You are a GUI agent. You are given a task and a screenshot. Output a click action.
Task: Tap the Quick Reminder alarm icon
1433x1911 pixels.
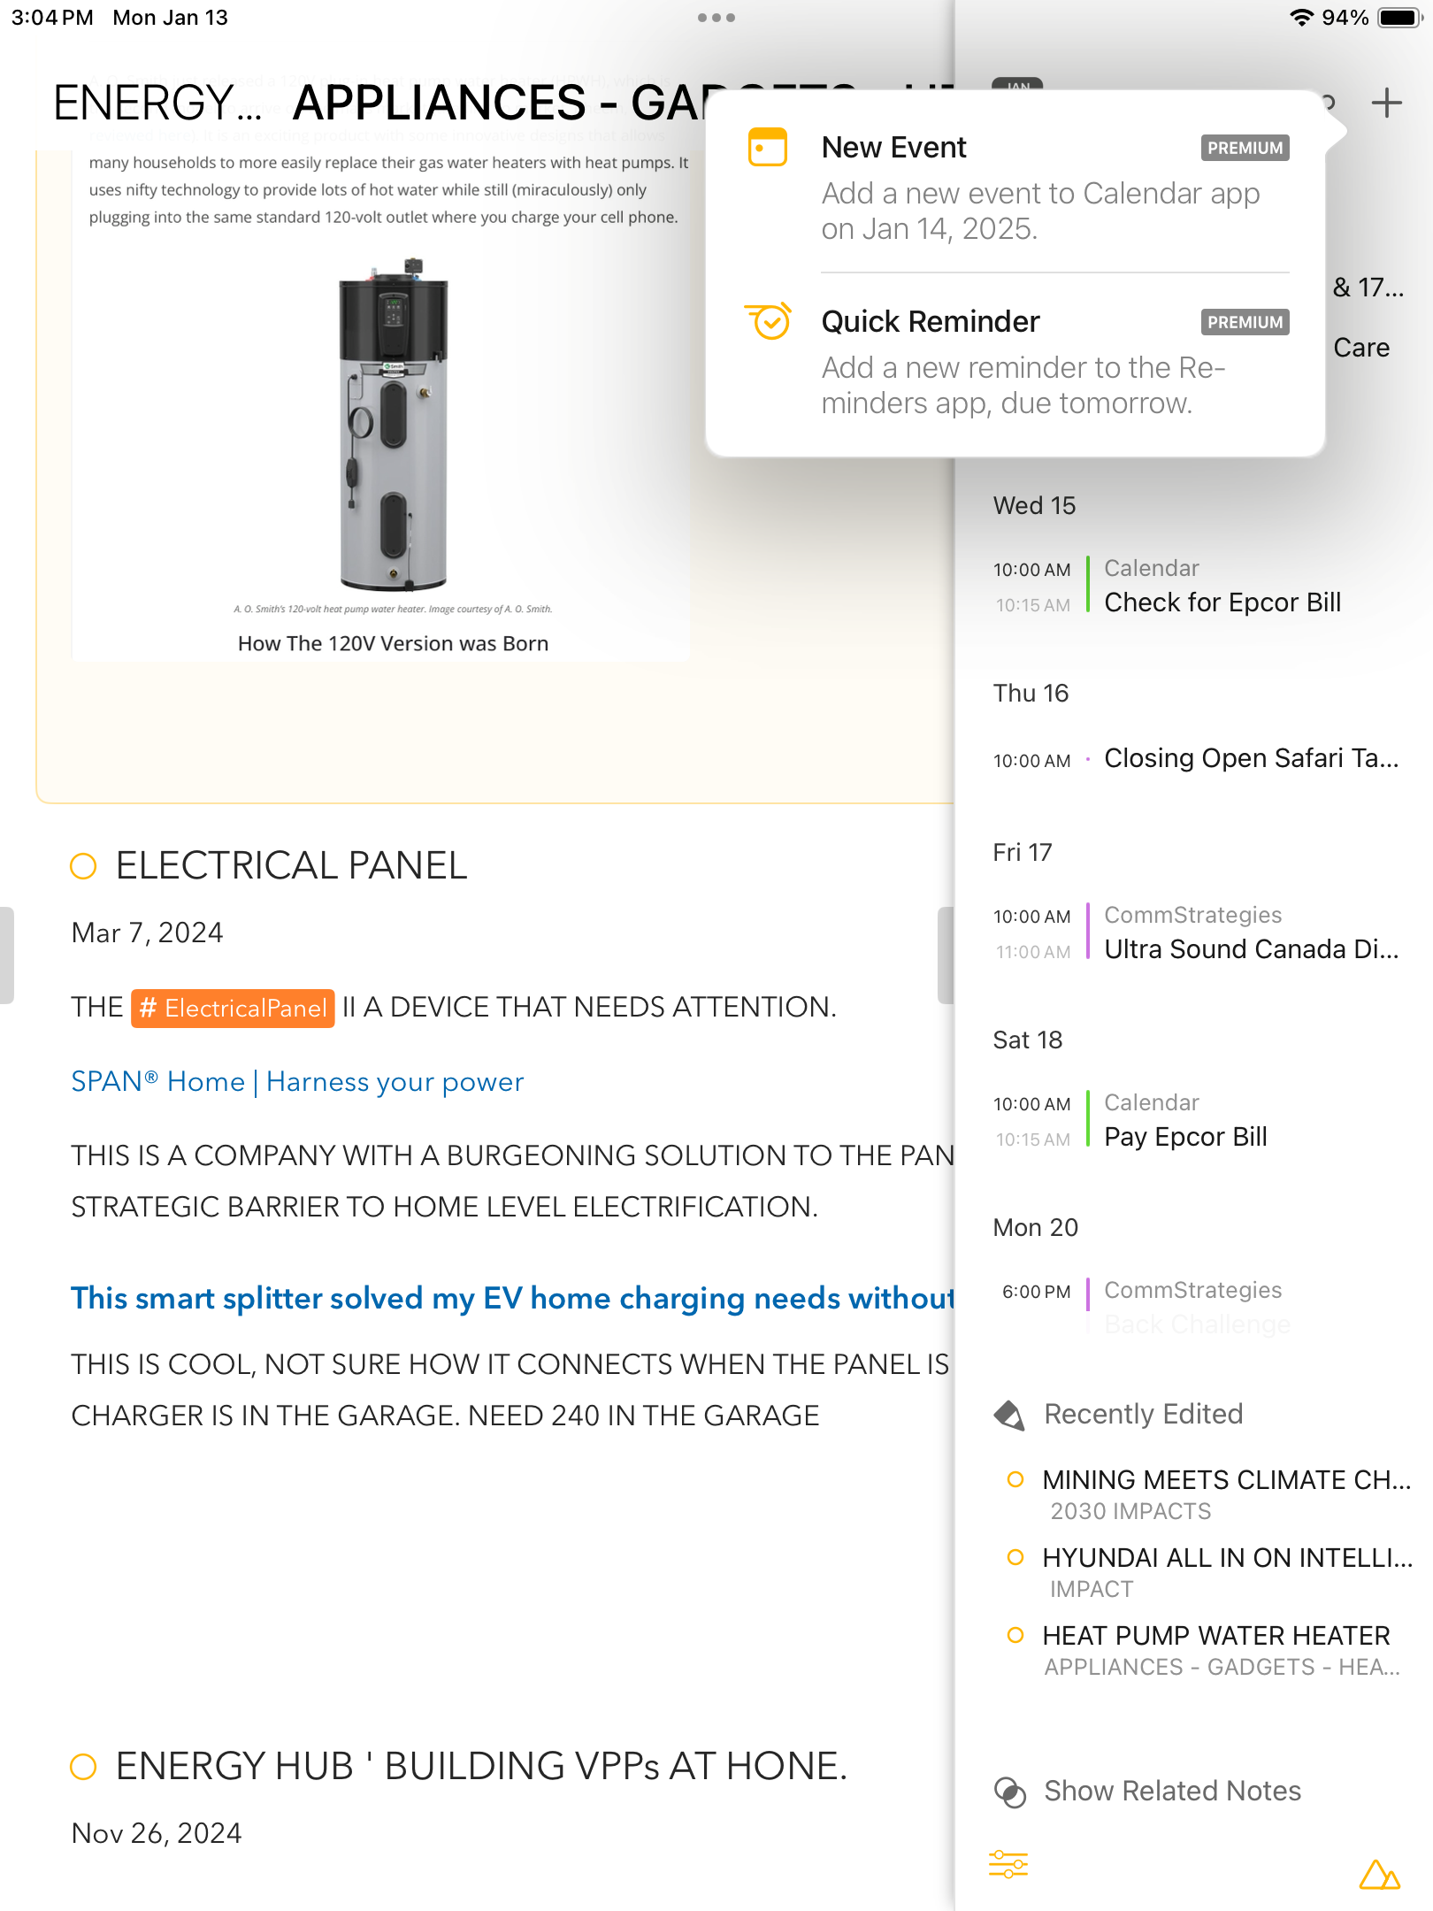[x=768, y=321]
